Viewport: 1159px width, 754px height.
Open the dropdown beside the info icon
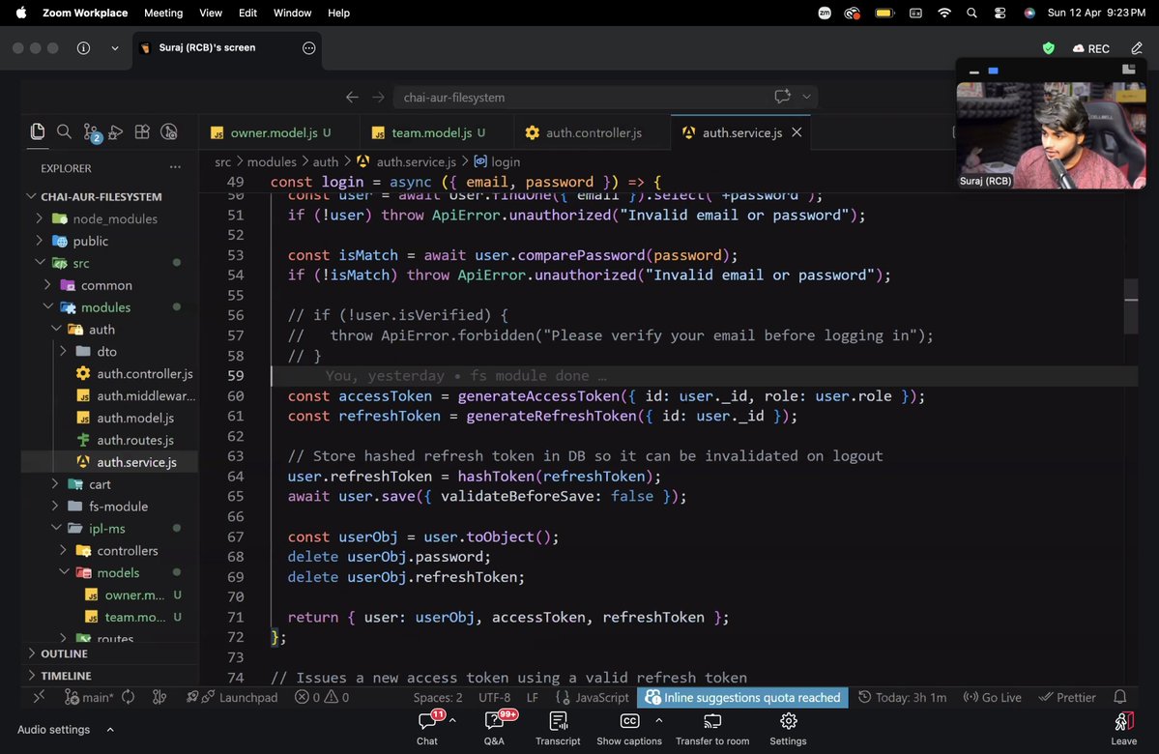tap(115, 48)
